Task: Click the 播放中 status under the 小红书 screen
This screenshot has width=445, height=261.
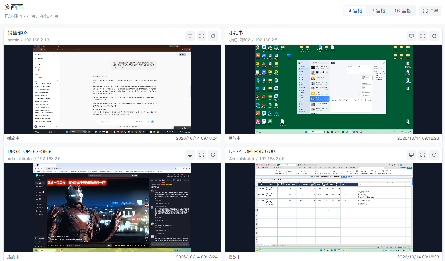Action: (x=235, y=138)
